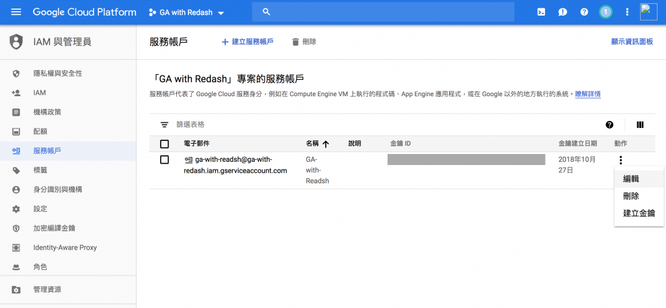Image resolution: width=666 pixels, height=308 pixels.
Task: Click the 隱私權與安全性 shield icon
Action: [16, 74]
